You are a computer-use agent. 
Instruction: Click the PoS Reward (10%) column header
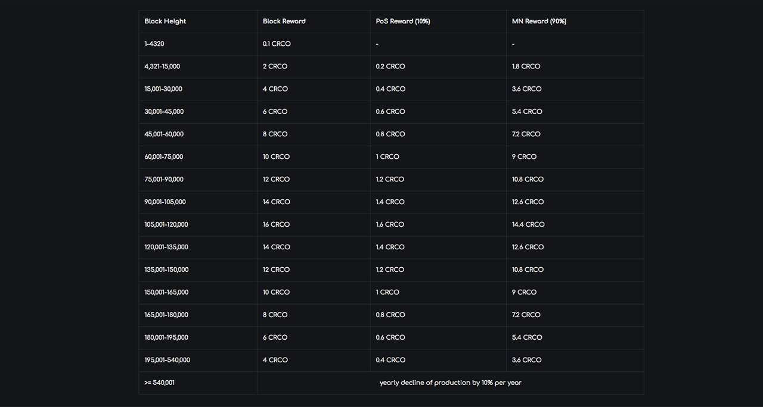(438, 21)
